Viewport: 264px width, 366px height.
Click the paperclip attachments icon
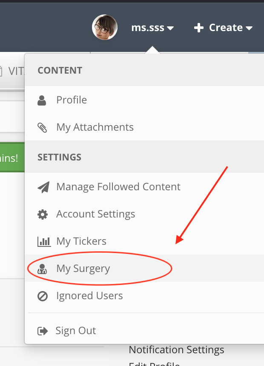pyautogui.click(x=42, y=127)
